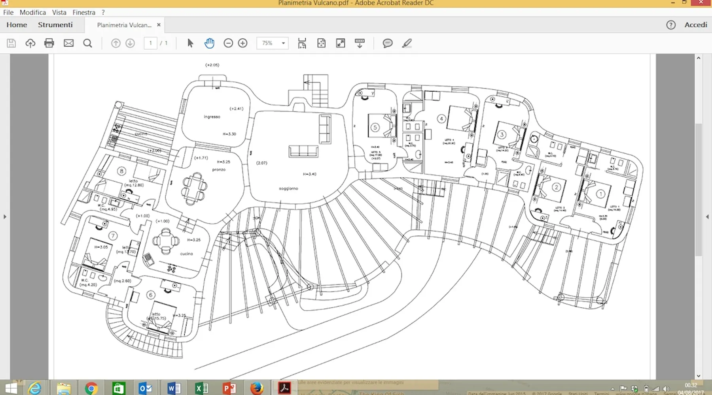
Task: Open the Modifica menu
Action: tap(33, 12)
